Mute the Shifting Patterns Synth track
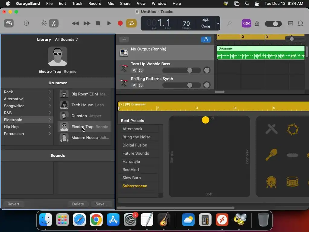 pos(134,85)
